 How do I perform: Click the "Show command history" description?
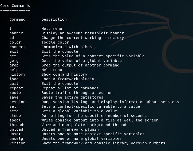pos(64,74)
